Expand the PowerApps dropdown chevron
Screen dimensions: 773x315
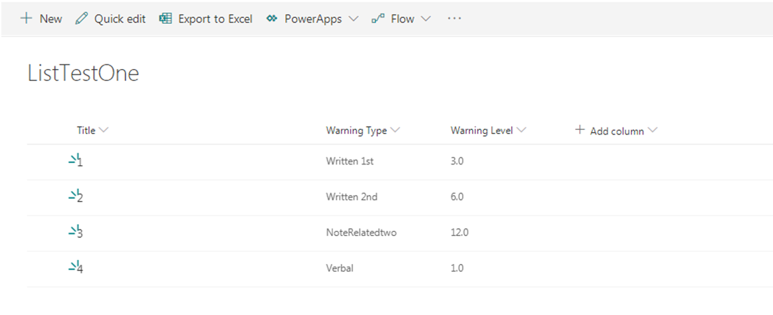(x=353, y=19)
